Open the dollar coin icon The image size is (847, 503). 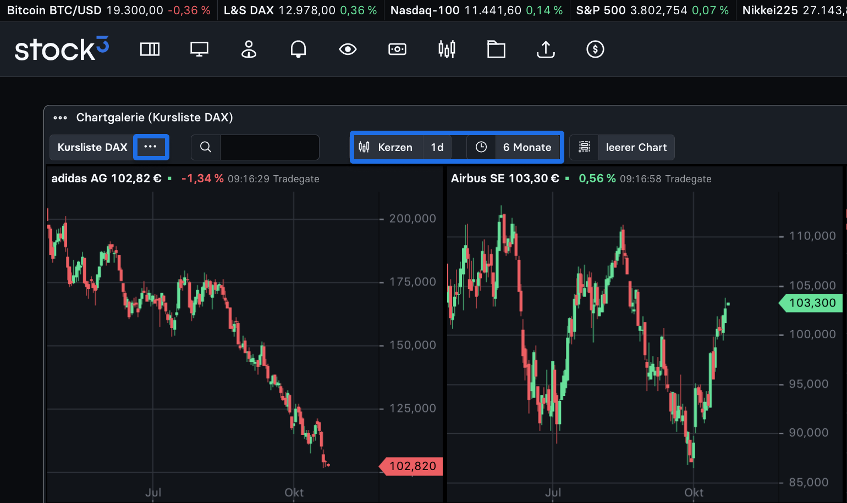pyautogui.click(x=595, y=49)
